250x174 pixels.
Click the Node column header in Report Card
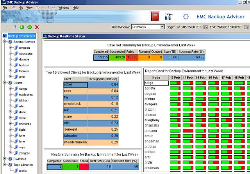156,78
